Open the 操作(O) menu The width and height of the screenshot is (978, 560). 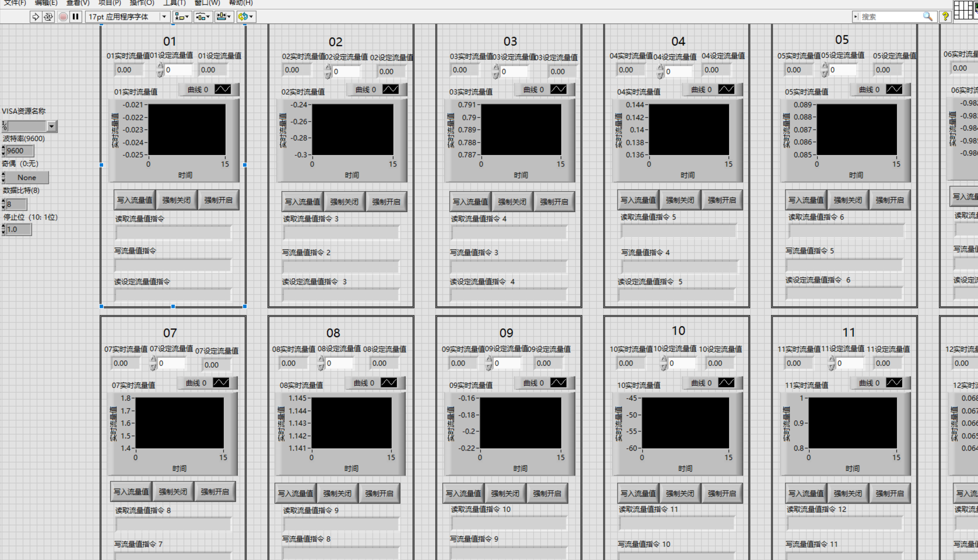click(x=142, y=3)
